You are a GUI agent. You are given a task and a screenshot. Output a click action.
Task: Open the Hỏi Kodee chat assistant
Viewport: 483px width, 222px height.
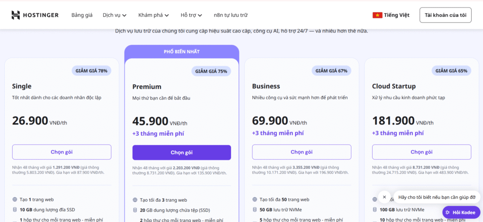pos(461,213)
